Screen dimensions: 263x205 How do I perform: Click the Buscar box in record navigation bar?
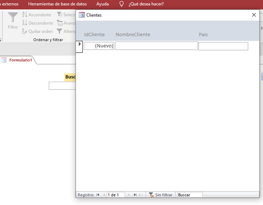[x=189, y=195]
